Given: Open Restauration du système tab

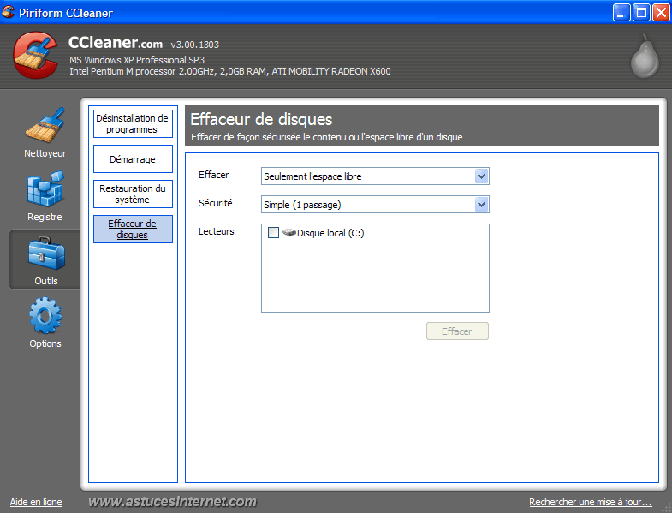Looking at the screenshot, I should 133,194.
